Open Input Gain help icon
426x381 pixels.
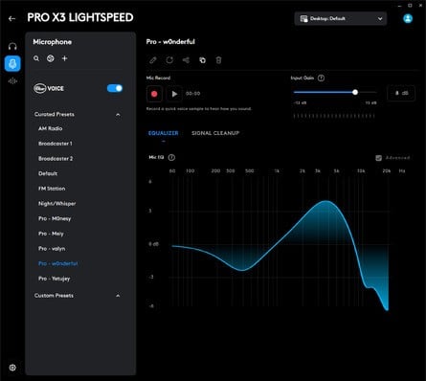[322, 78]
